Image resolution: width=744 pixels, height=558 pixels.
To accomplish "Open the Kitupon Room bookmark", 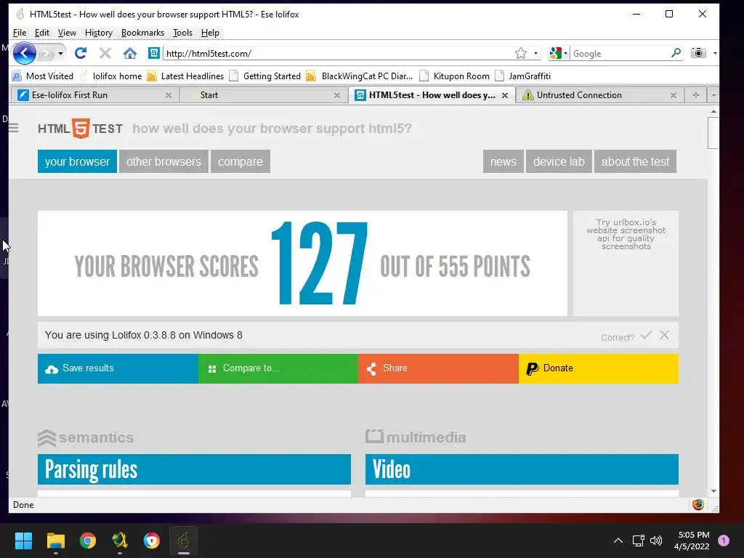I will click(x=455, y=76).
